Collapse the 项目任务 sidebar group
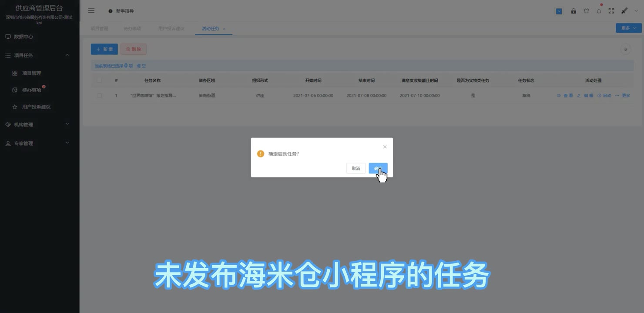Screen dimensions: 644x313 pos(40,55)
